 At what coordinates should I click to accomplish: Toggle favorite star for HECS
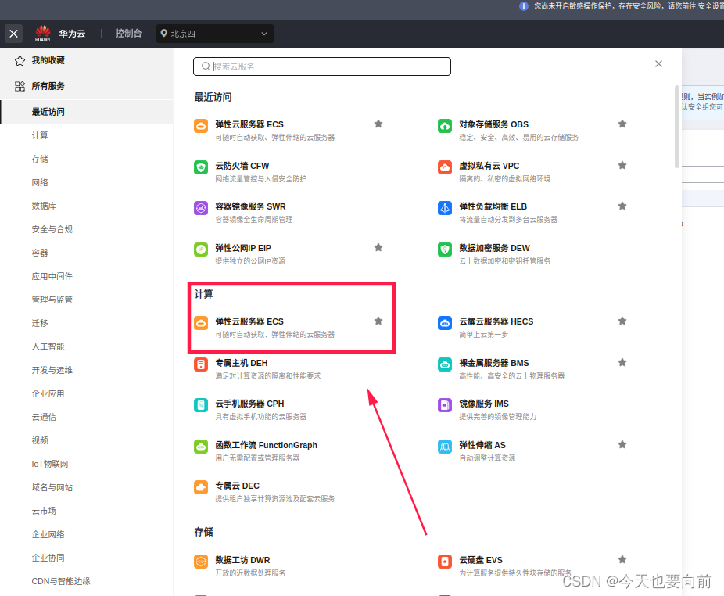(x=622, y=321)
